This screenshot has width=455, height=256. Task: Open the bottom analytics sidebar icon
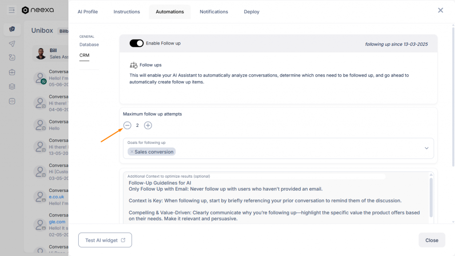click(12, 101)
